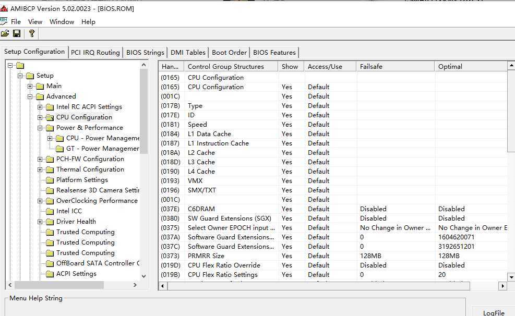Click the ROM document icon beside File
515x316 pixels.
(x=4, y=22)
